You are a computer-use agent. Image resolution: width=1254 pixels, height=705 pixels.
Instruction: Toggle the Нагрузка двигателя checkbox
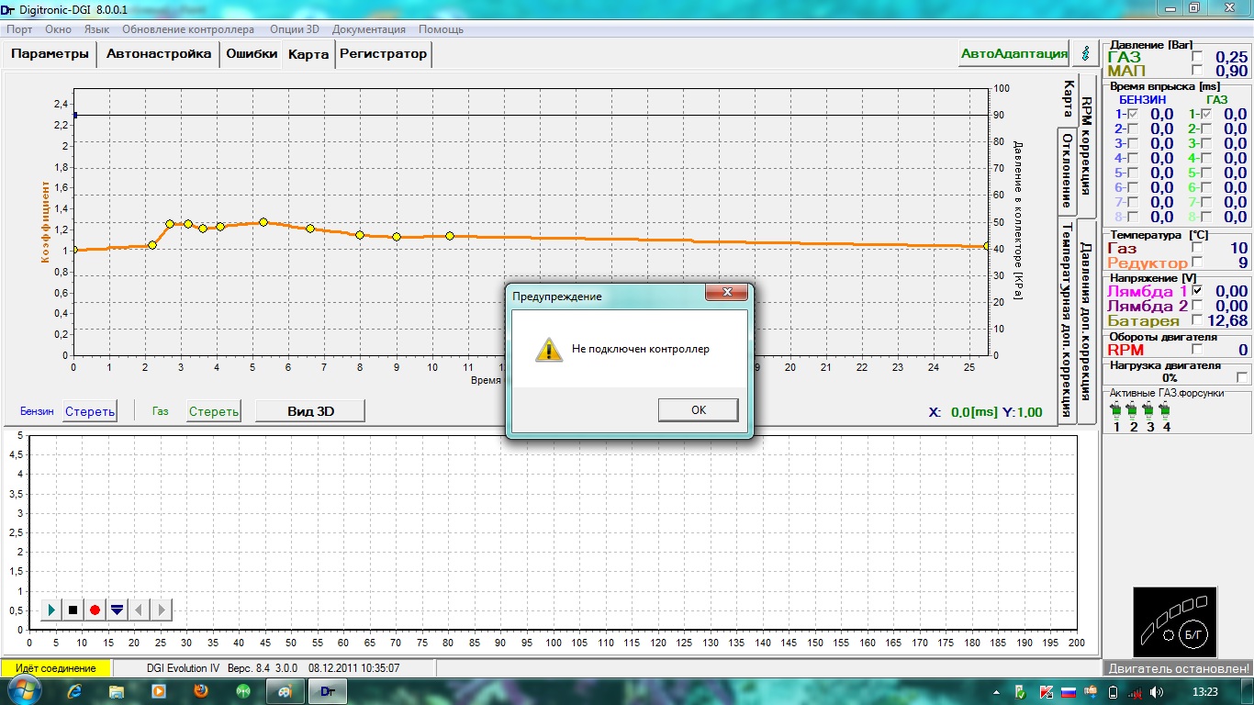coord(1242,377)
